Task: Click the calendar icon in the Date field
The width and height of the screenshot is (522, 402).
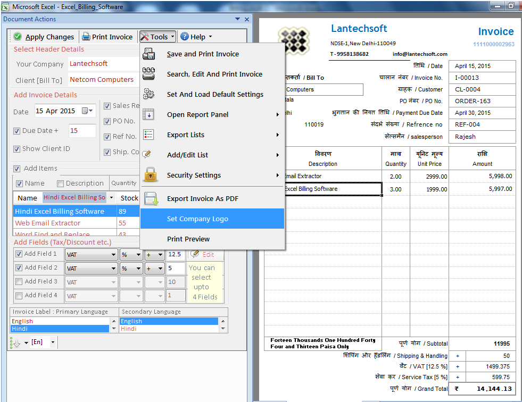Action: [85, 111]
